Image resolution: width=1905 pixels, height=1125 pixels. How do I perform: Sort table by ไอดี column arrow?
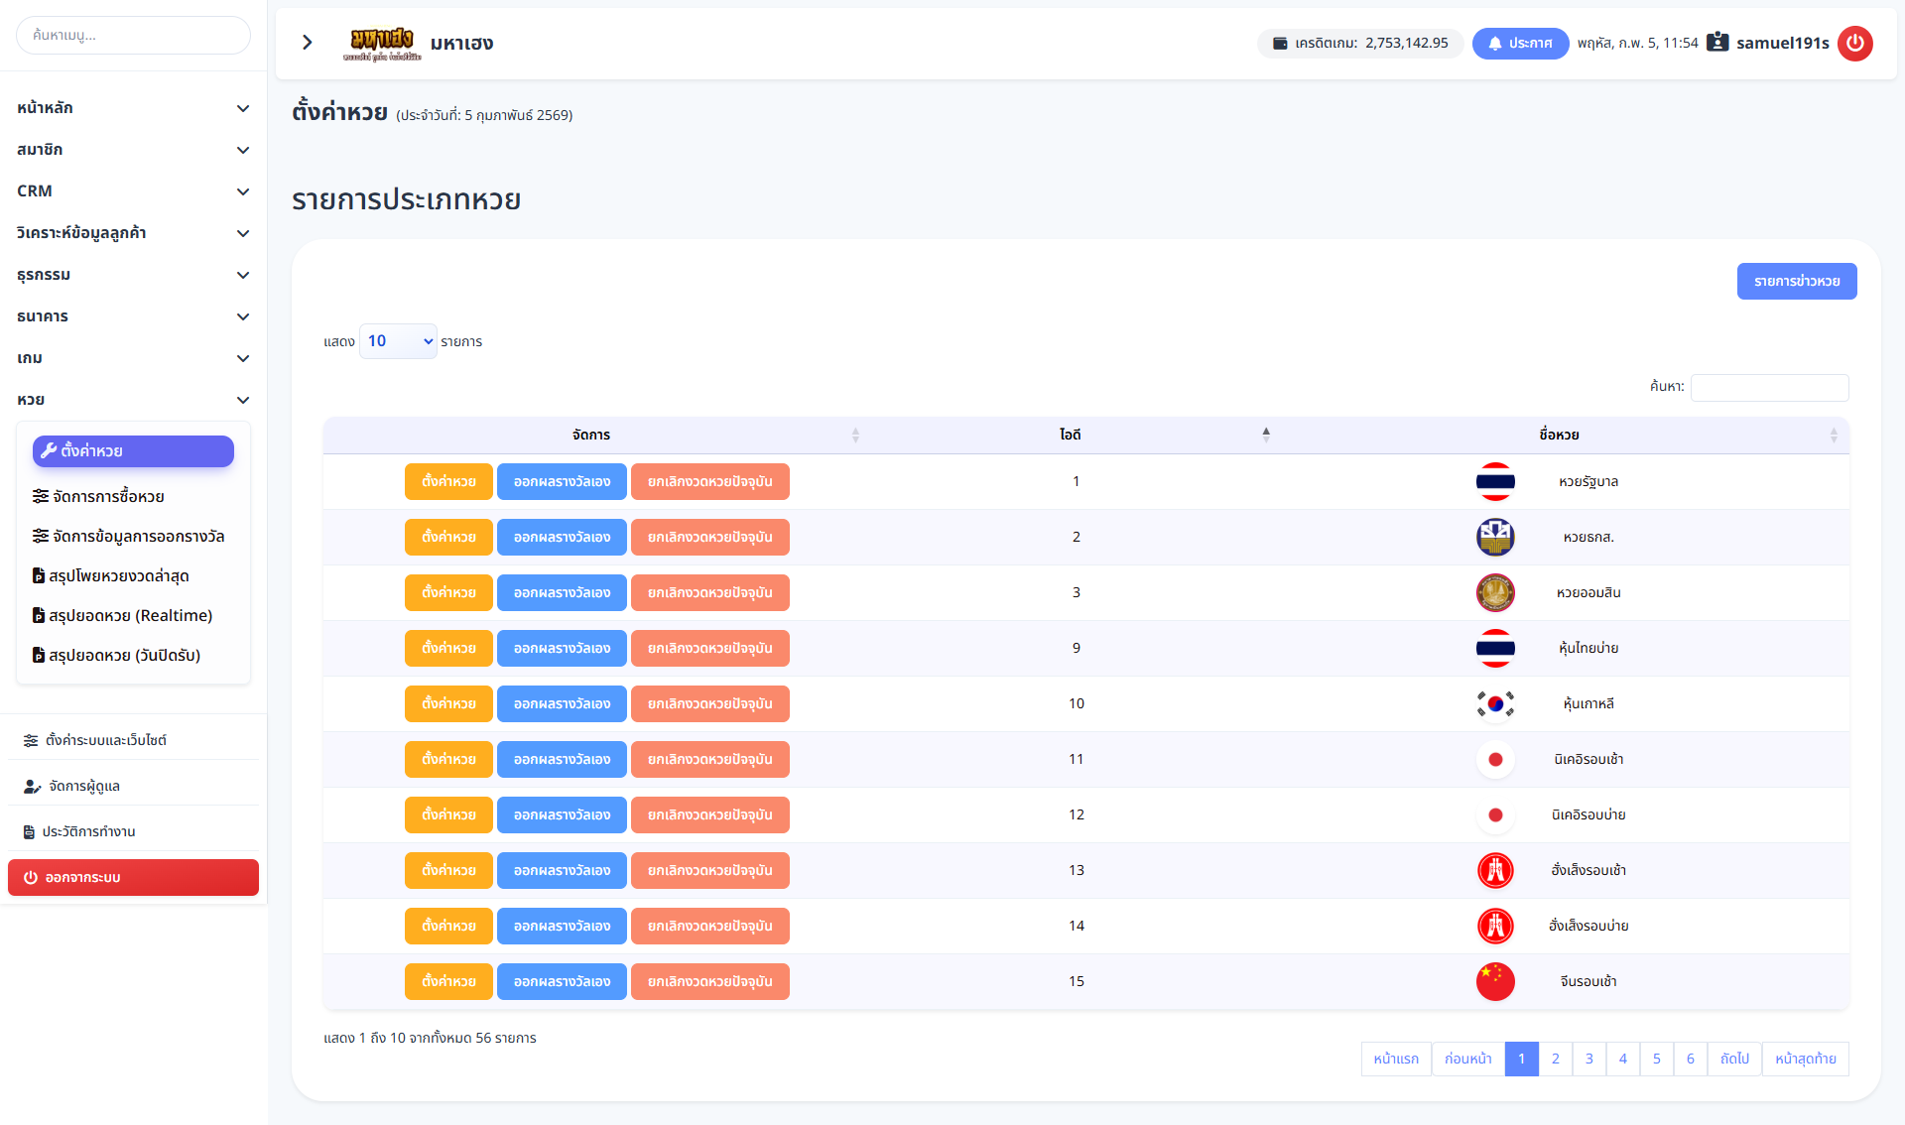(x=1265, y=434)
